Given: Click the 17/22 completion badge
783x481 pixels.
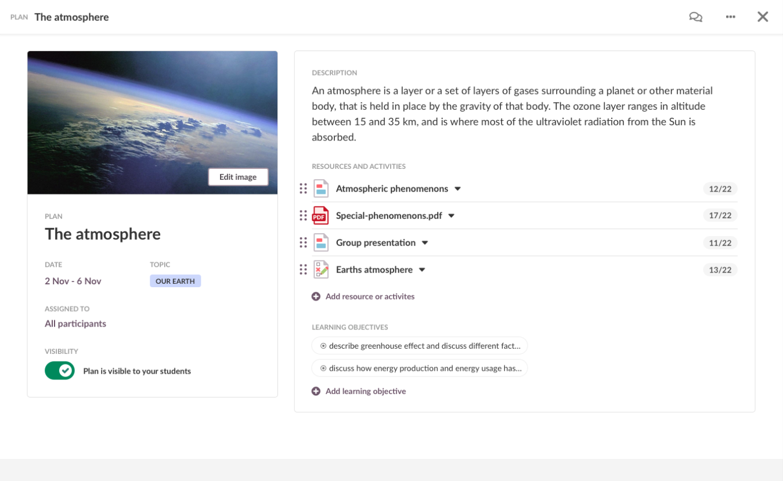Looking at the screenshot, I should click(x=720, y=215).
